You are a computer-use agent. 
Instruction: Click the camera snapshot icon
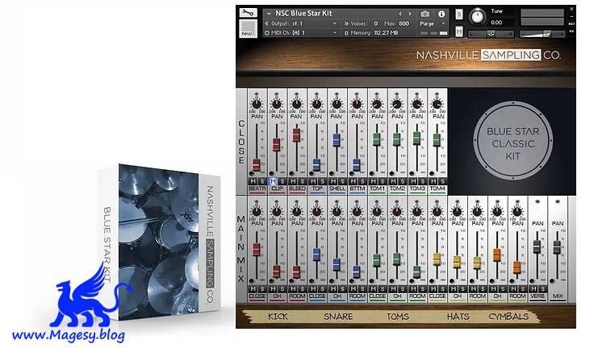click(424, 14)
